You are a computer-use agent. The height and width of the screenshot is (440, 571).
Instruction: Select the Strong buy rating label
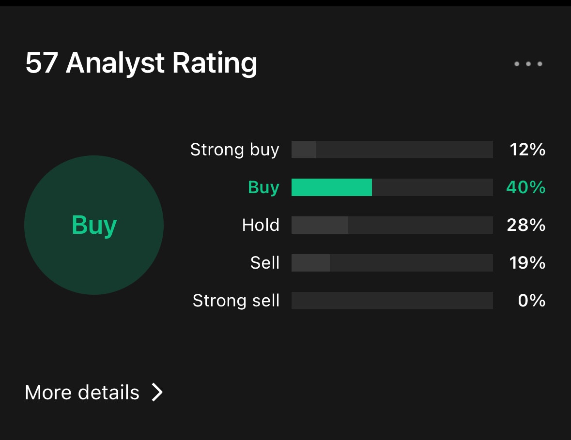point(235,150)
